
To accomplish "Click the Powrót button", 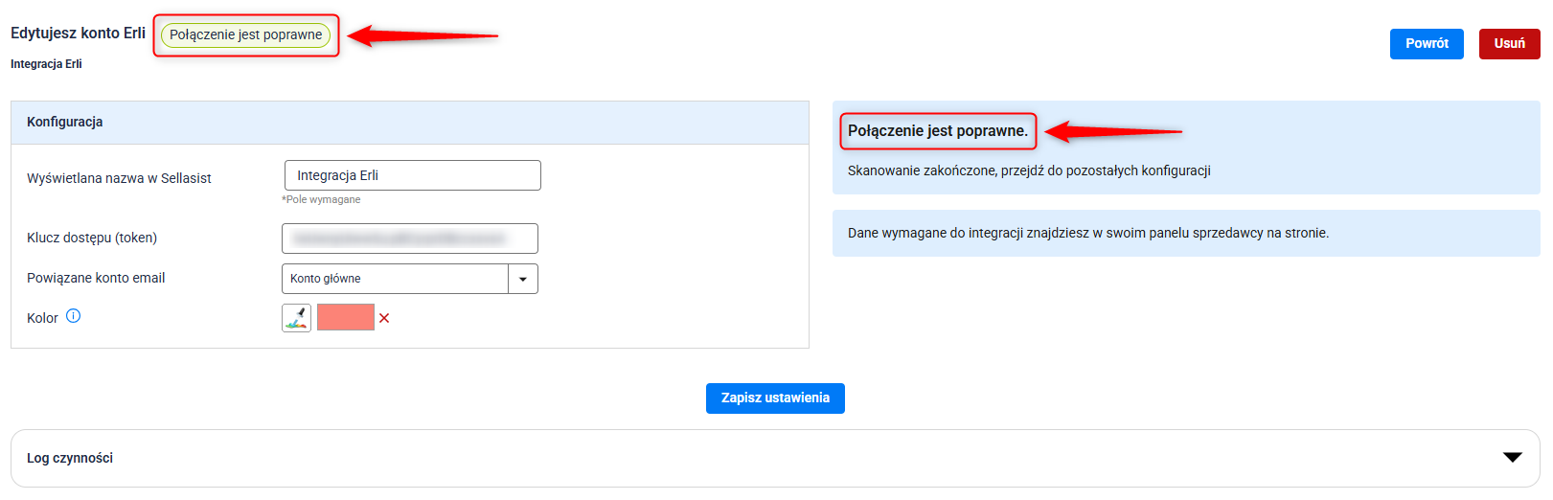I will (x=1426, y=44).
